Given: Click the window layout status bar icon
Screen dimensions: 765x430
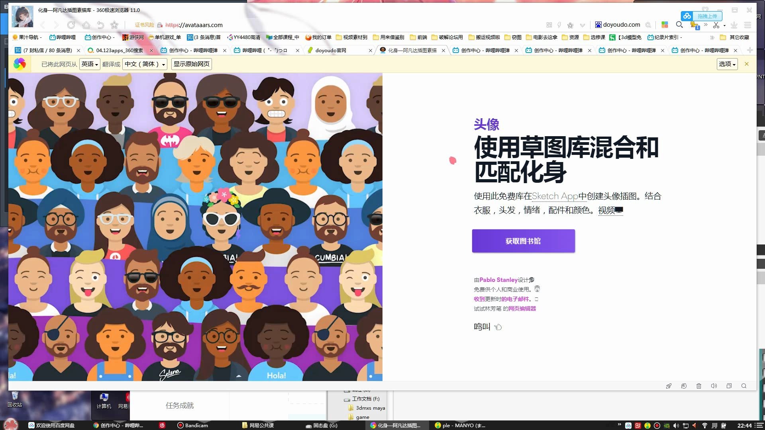Looking at the screenshot, I should [x=729, y=386].
